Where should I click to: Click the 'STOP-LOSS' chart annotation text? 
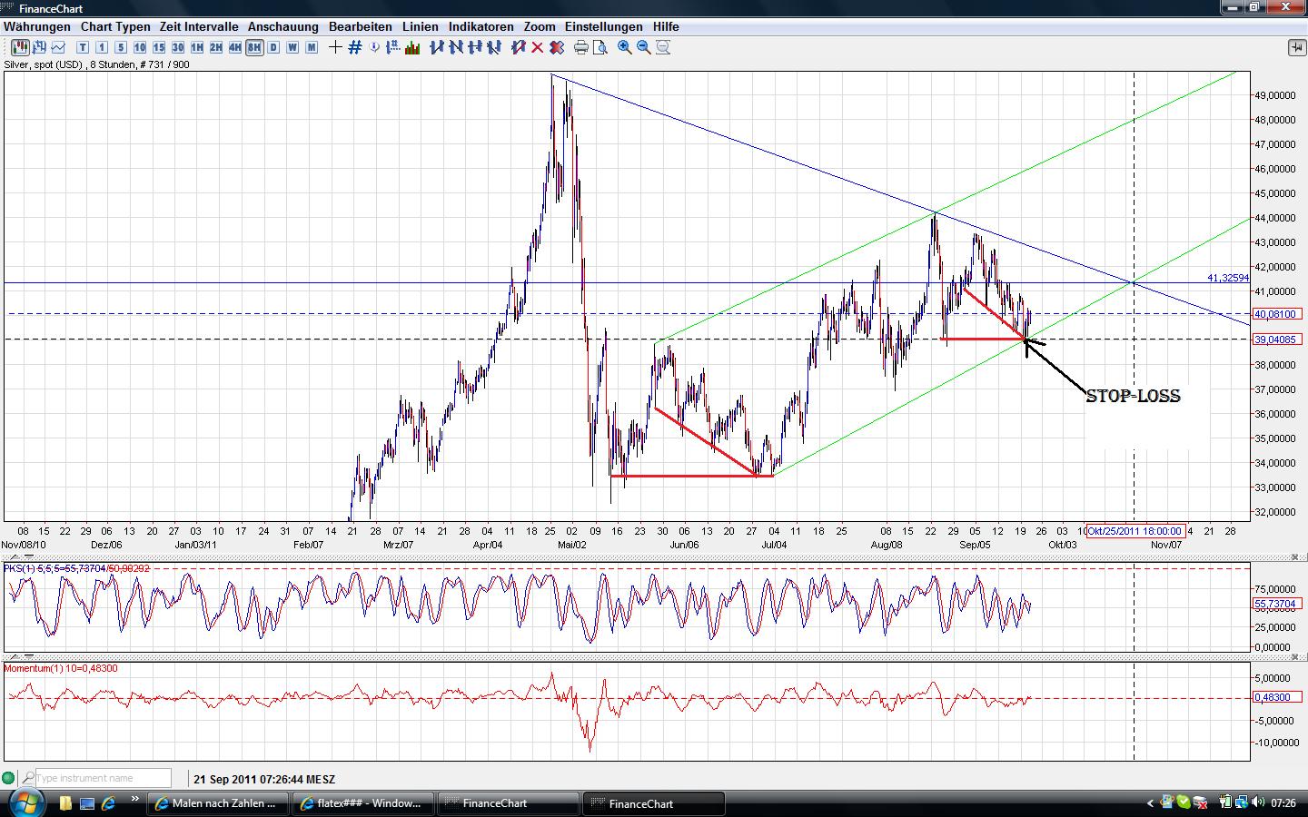1134,396
